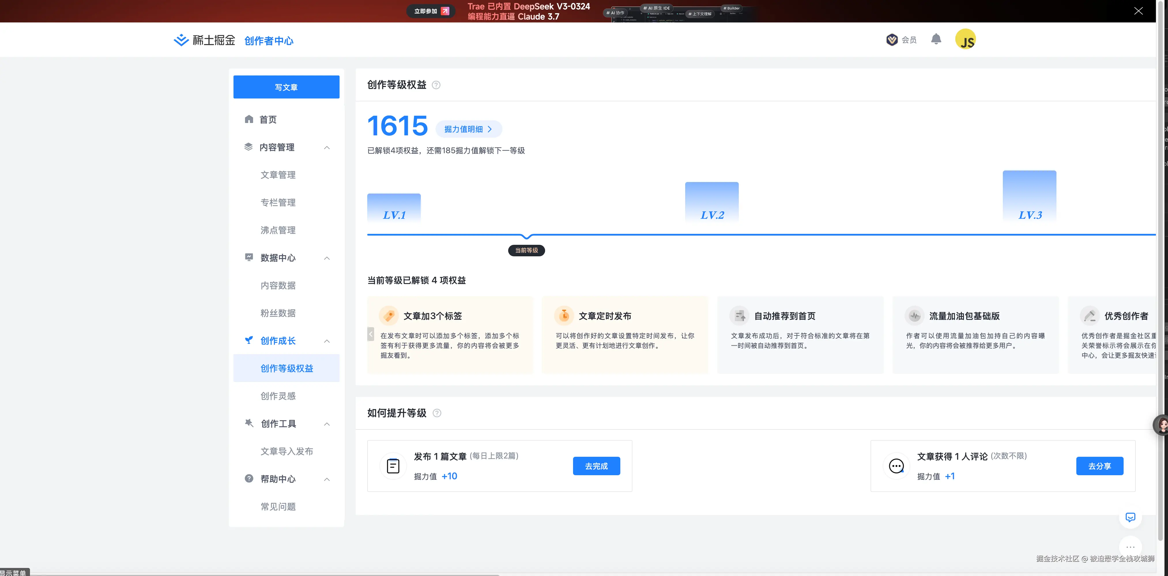The height and width of the screenshot is (576, 1168).
Task: Open the customer service chat bubble
Action: tap(1130, 517)
